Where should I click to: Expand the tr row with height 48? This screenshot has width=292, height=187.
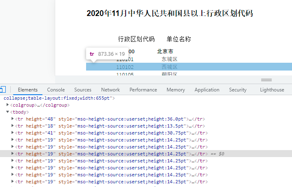[x=12, y=119]
